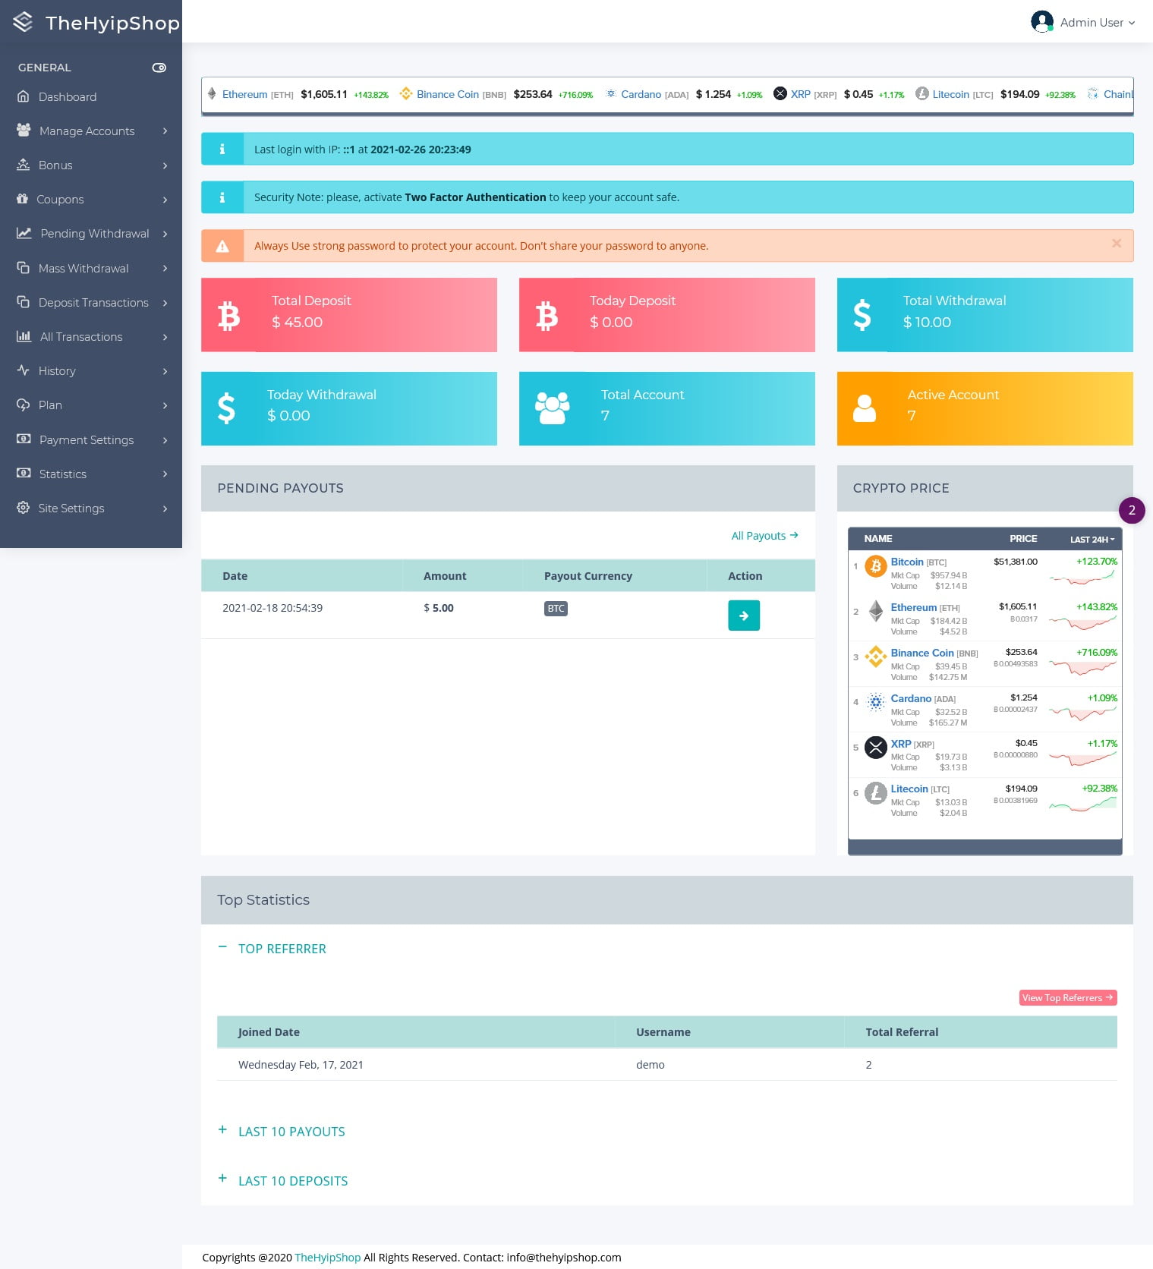Click the History pulse icon

pos(24,370)
